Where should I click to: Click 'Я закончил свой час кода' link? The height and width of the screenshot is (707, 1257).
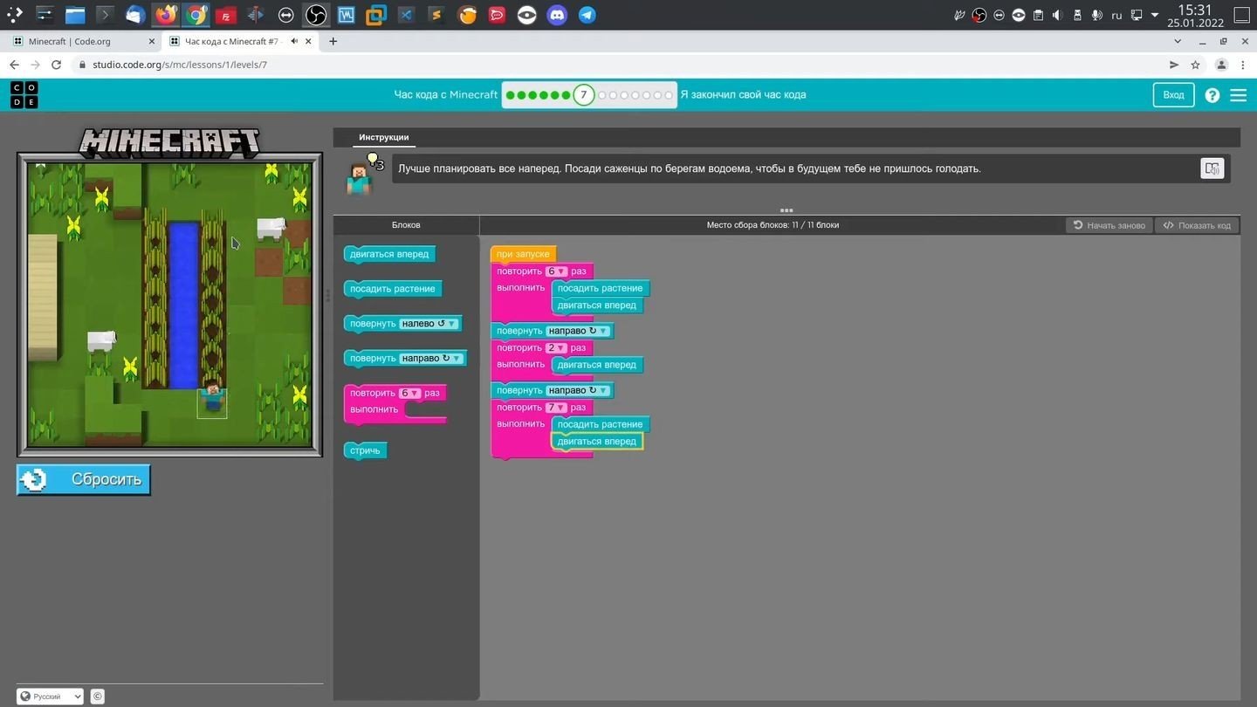coord(743,94)
